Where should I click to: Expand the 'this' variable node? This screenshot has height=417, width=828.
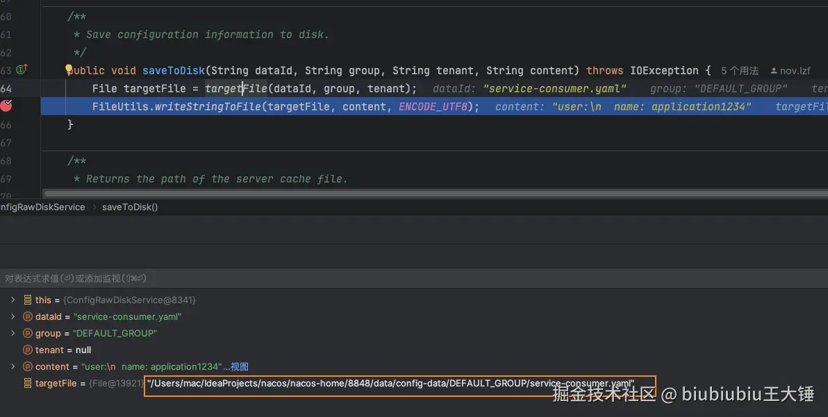[13, 300]
